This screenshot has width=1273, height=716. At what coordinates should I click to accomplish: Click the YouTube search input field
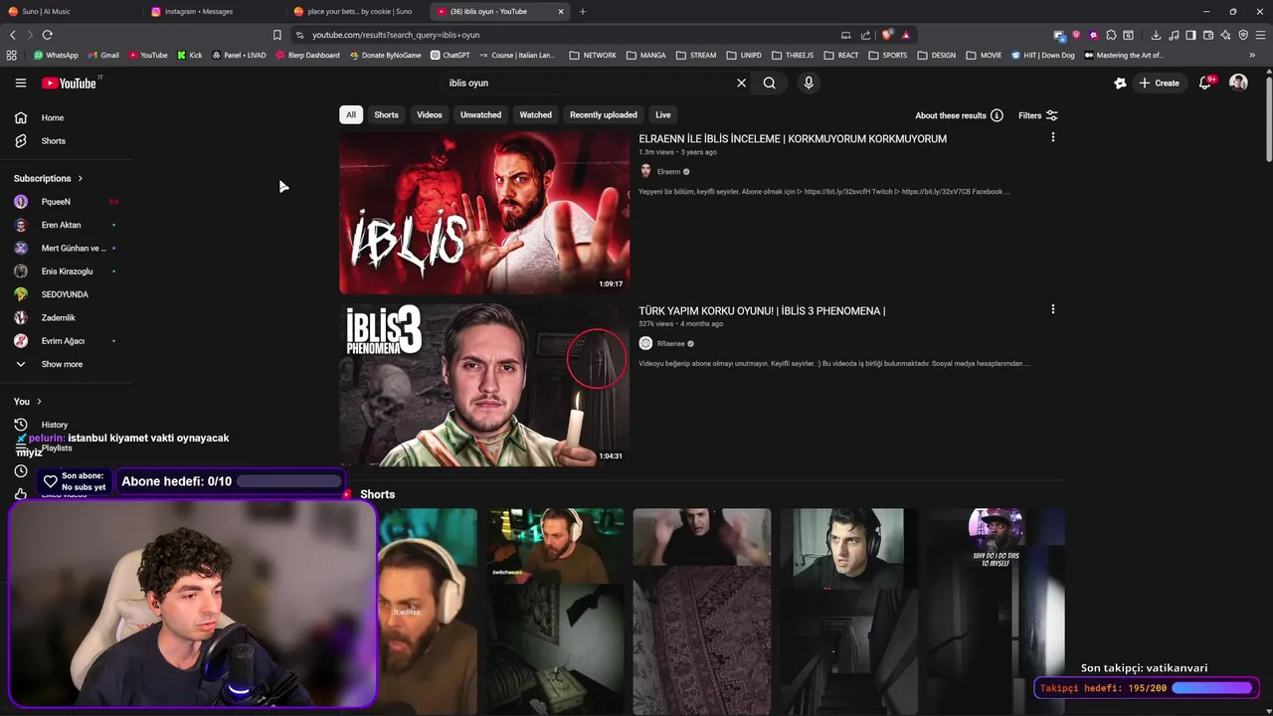pos(587,83)
